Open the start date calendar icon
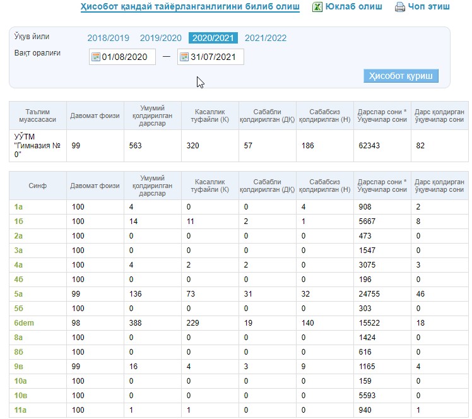Image resolution: width=472 pixels, height=419 pixels. click(96, 57)
